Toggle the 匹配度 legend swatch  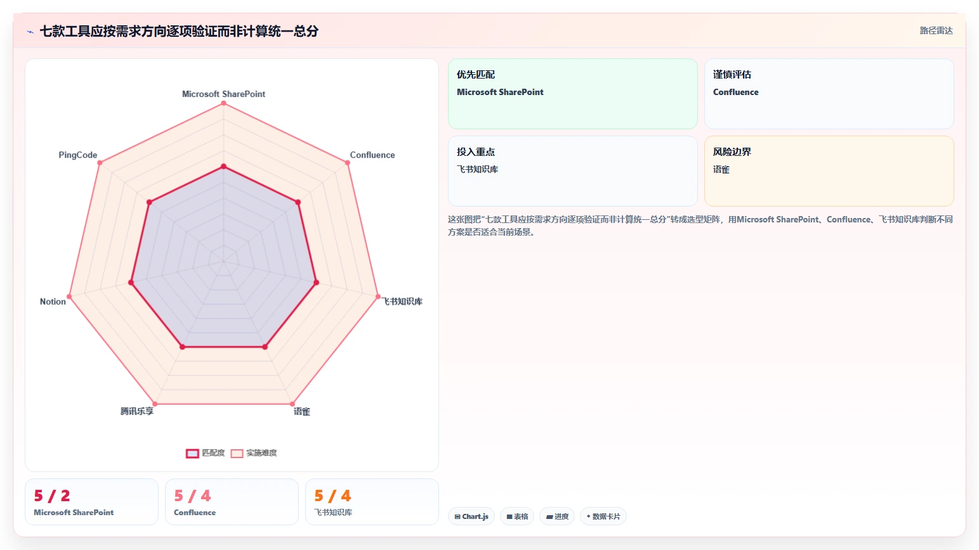coord(192,453)
